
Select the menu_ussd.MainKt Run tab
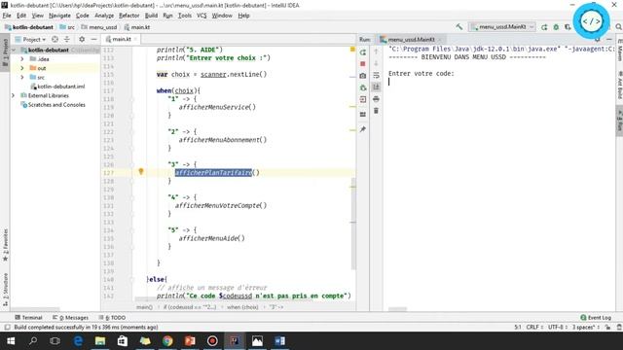[x=411, y=39]
